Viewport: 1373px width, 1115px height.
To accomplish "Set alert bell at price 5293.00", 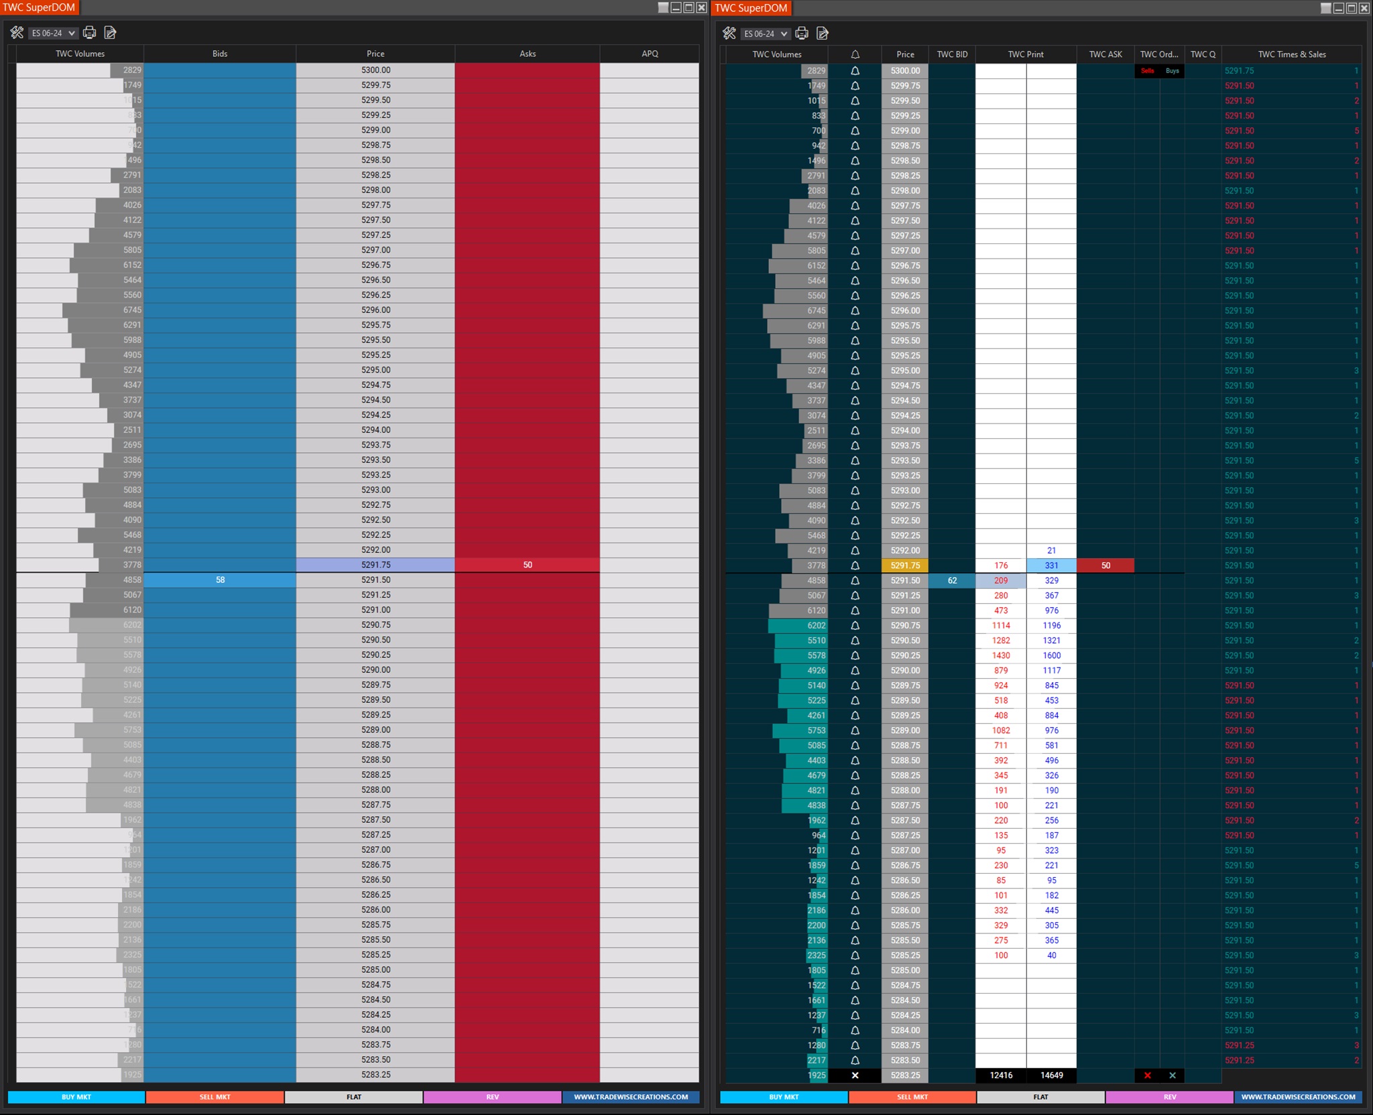I will tap(855, 490).
